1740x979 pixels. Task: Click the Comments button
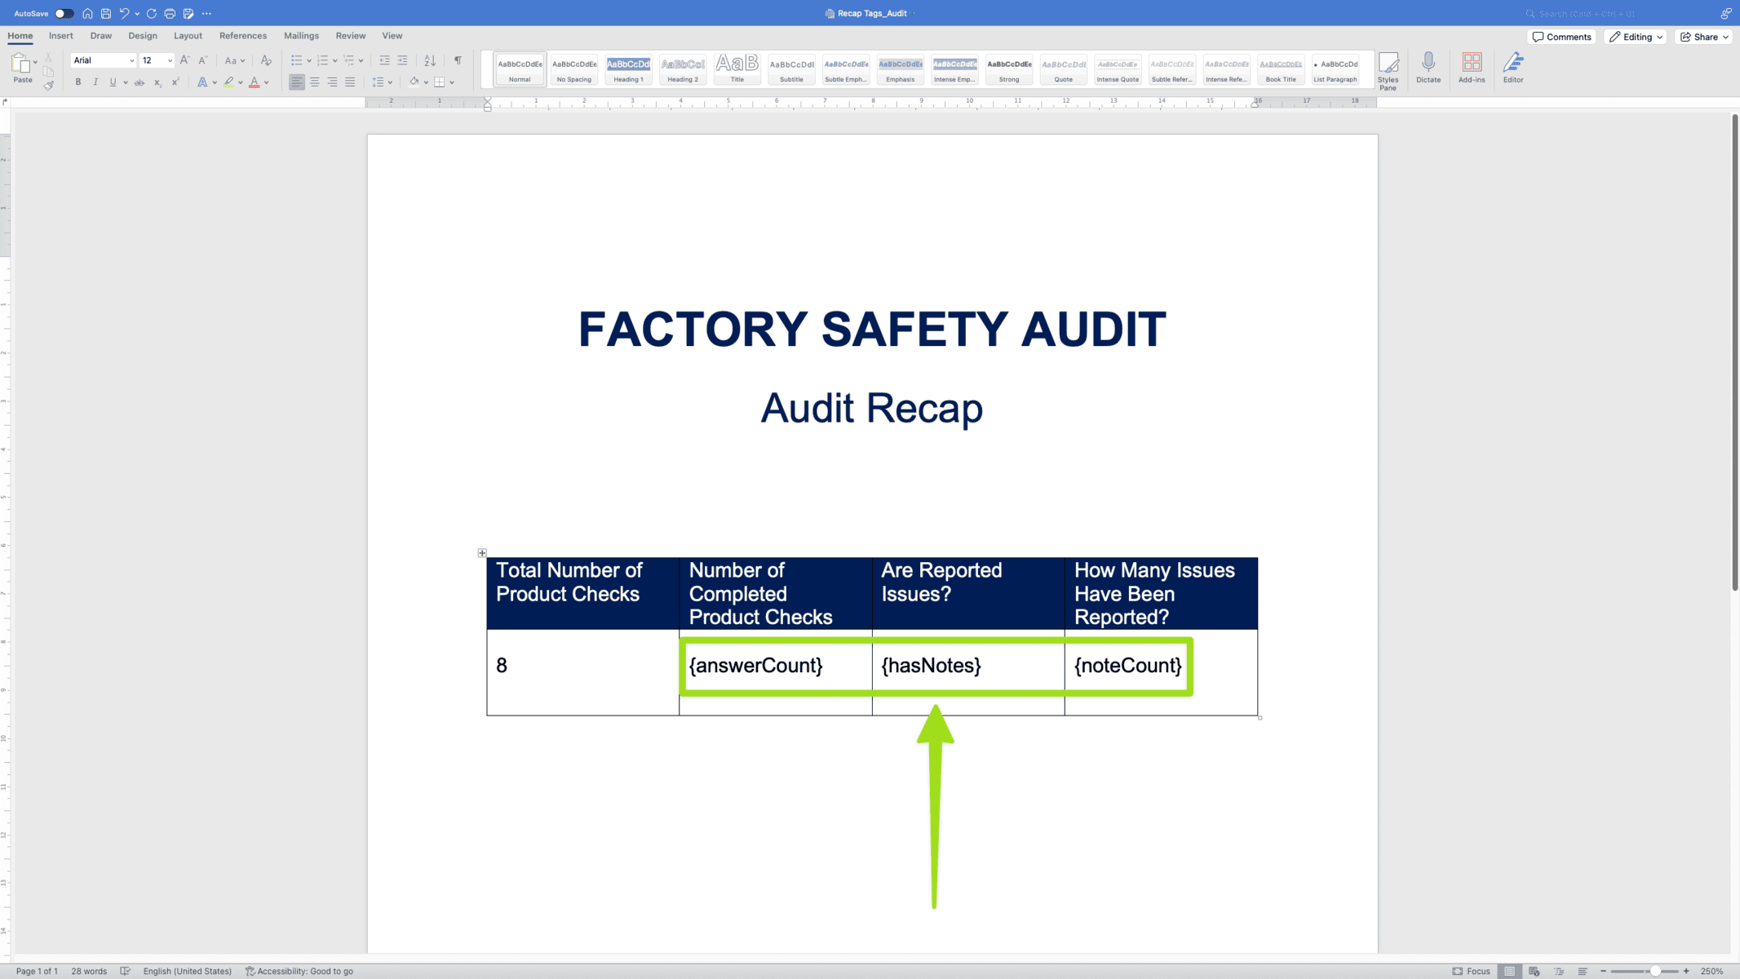coord(1561,37)
